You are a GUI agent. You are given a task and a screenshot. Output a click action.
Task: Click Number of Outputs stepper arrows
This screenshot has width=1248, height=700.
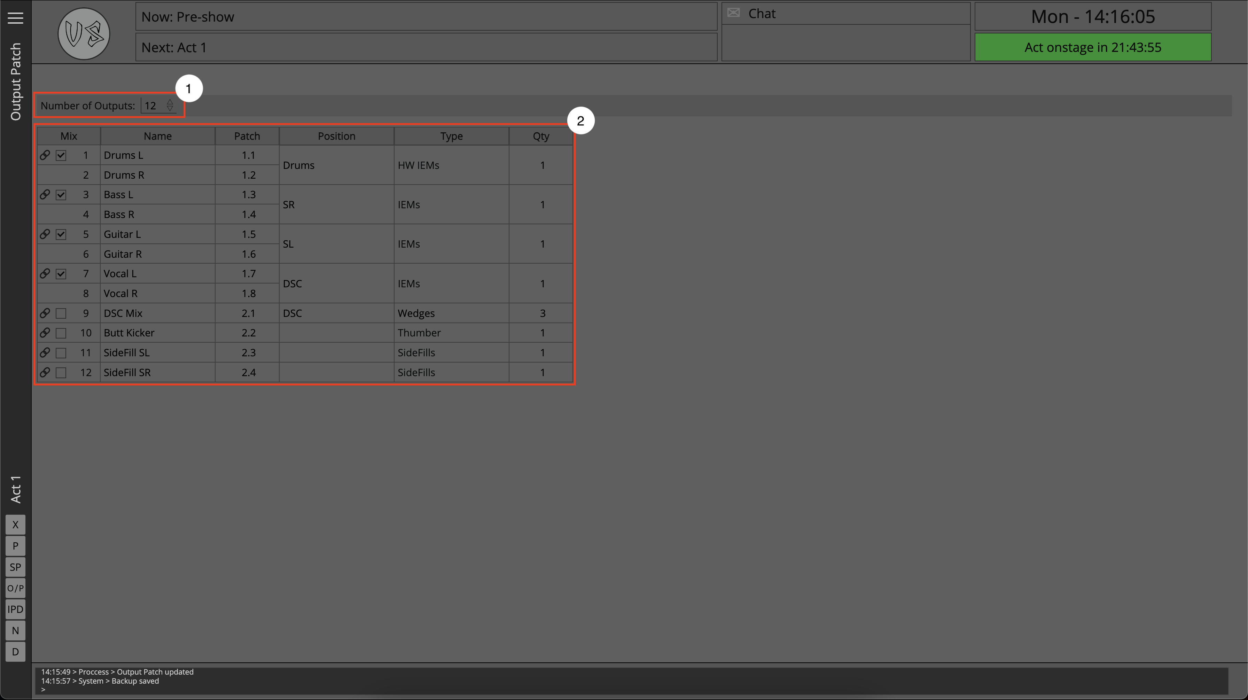[x=170, y=105]
